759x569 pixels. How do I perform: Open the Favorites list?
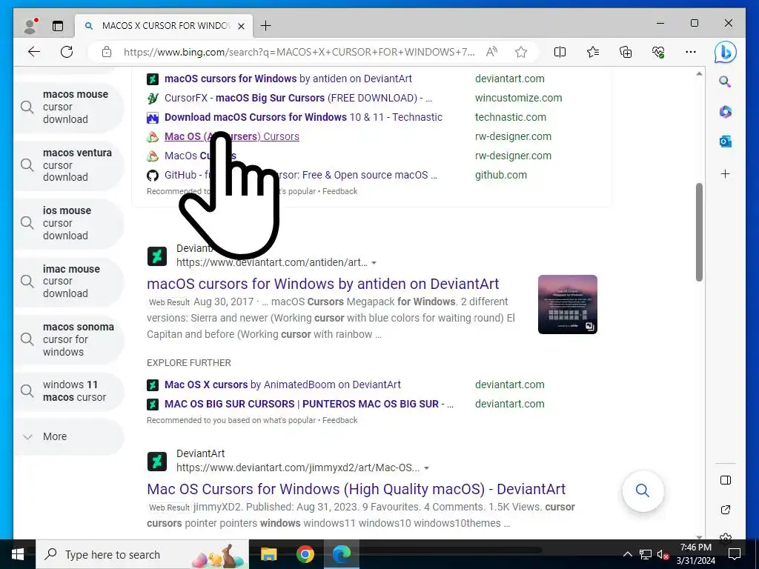tap(592, 52)
